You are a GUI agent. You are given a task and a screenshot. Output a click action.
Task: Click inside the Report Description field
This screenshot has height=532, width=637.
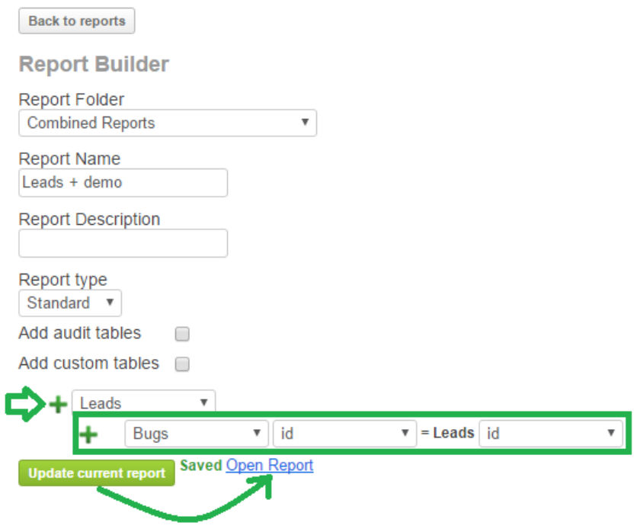123,242
